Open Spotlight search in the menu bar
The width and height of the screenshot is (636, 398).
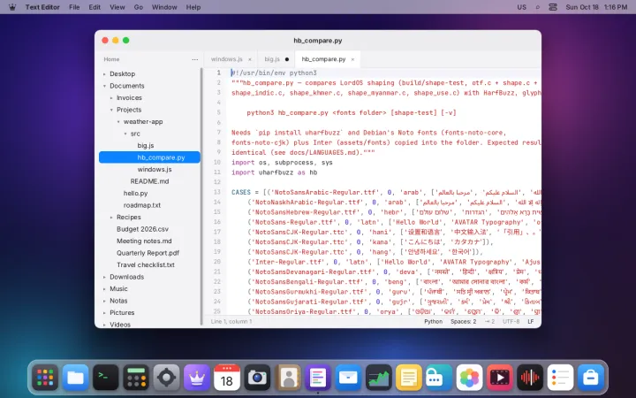pos(538,7)
